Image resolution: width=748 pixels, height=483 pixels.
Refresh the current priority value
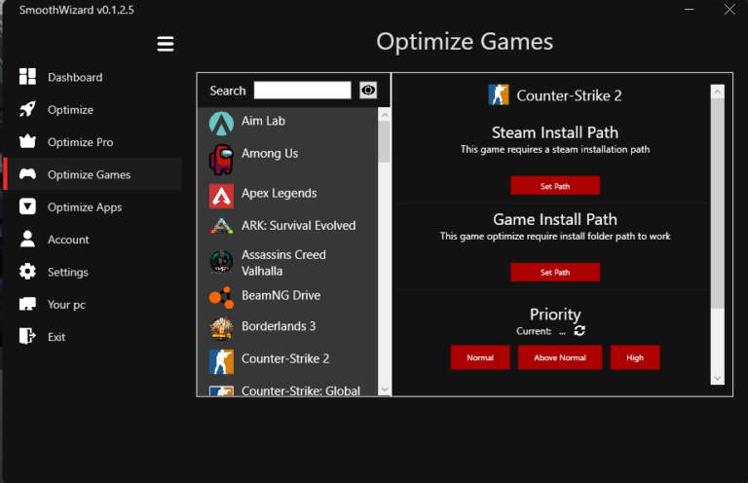(x=580, y=330)
